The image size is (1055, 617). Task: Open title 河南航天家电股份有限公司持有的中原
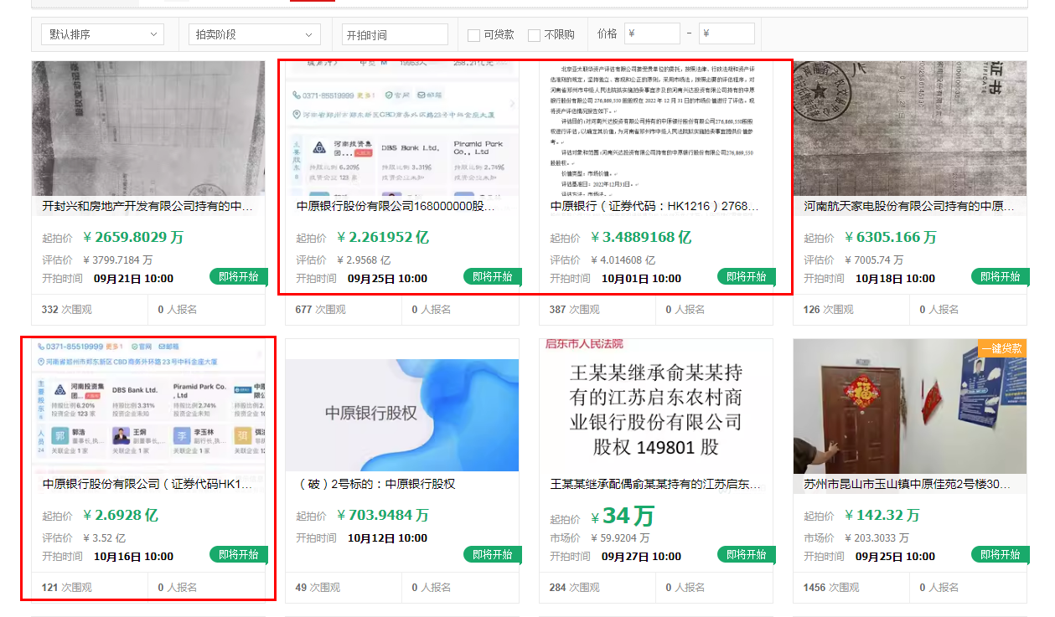tap(909, 206)
